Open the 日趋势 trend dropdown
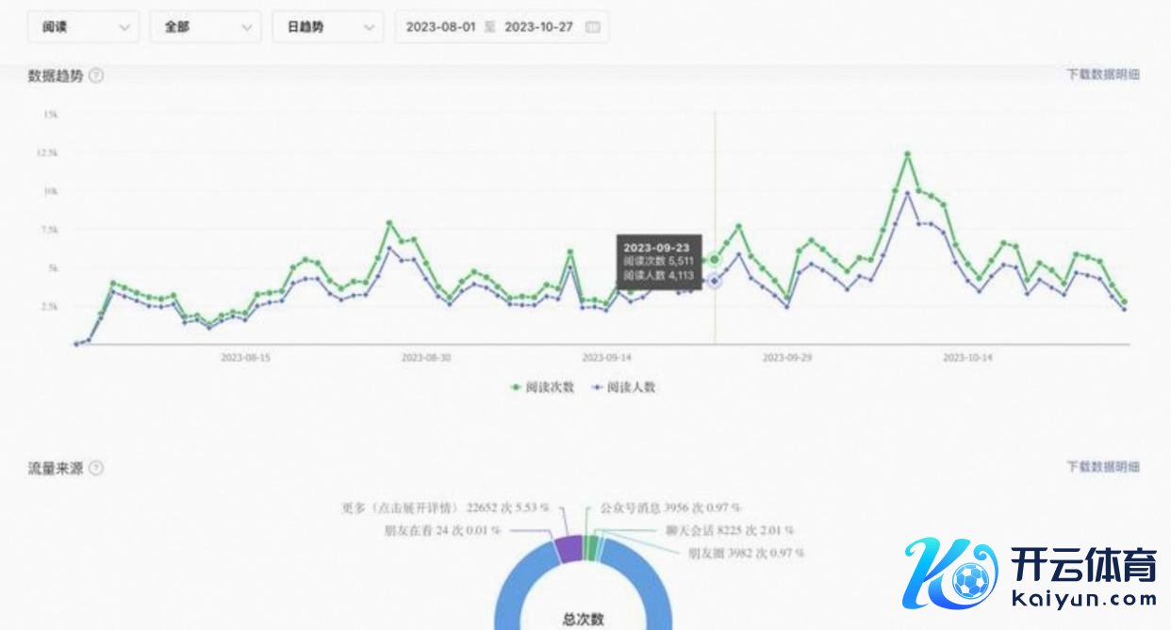The height and width of the screenshot is (630, 1171). point(327,27)
